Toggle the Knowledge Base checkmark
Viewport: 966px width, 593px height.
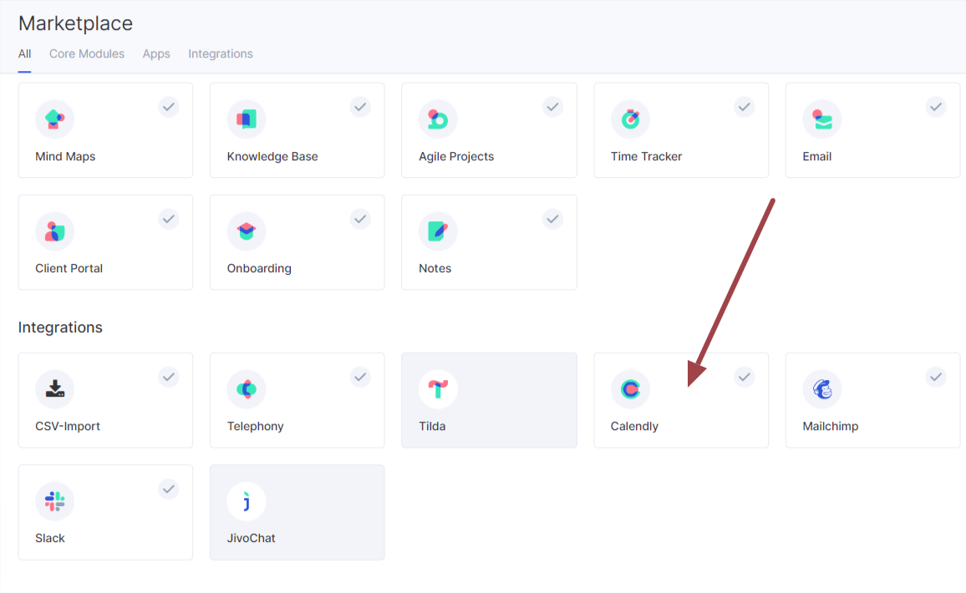[x=360, y=107]
